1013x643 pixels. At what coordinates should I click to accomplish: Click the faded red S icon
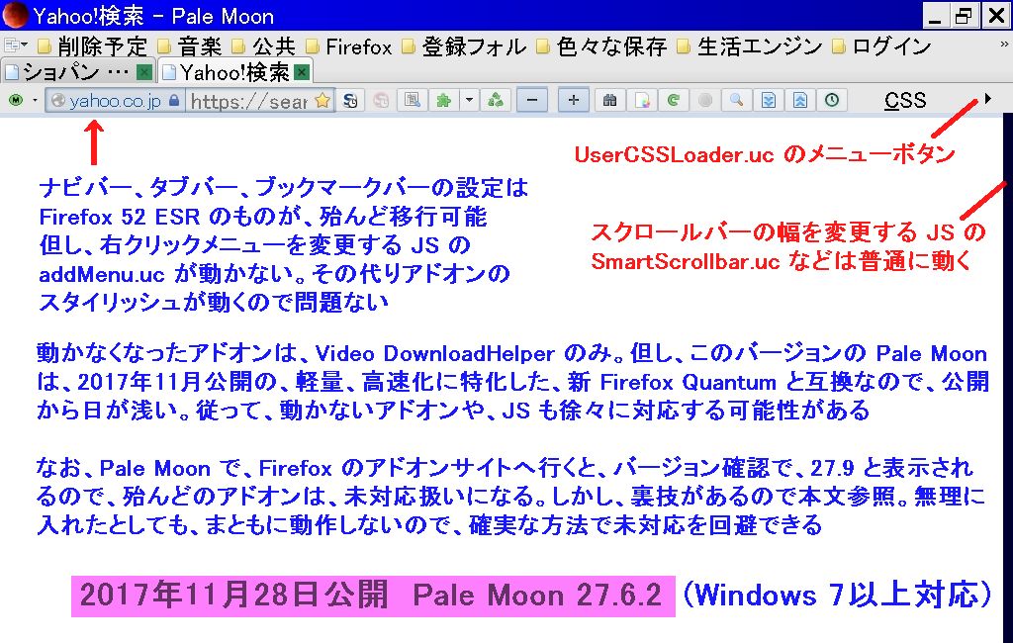tap(381, 100)
